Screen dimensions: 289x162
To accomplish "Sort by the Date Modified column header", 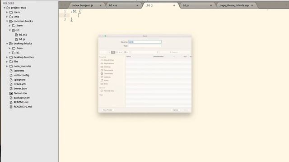I will click(158, 57).
